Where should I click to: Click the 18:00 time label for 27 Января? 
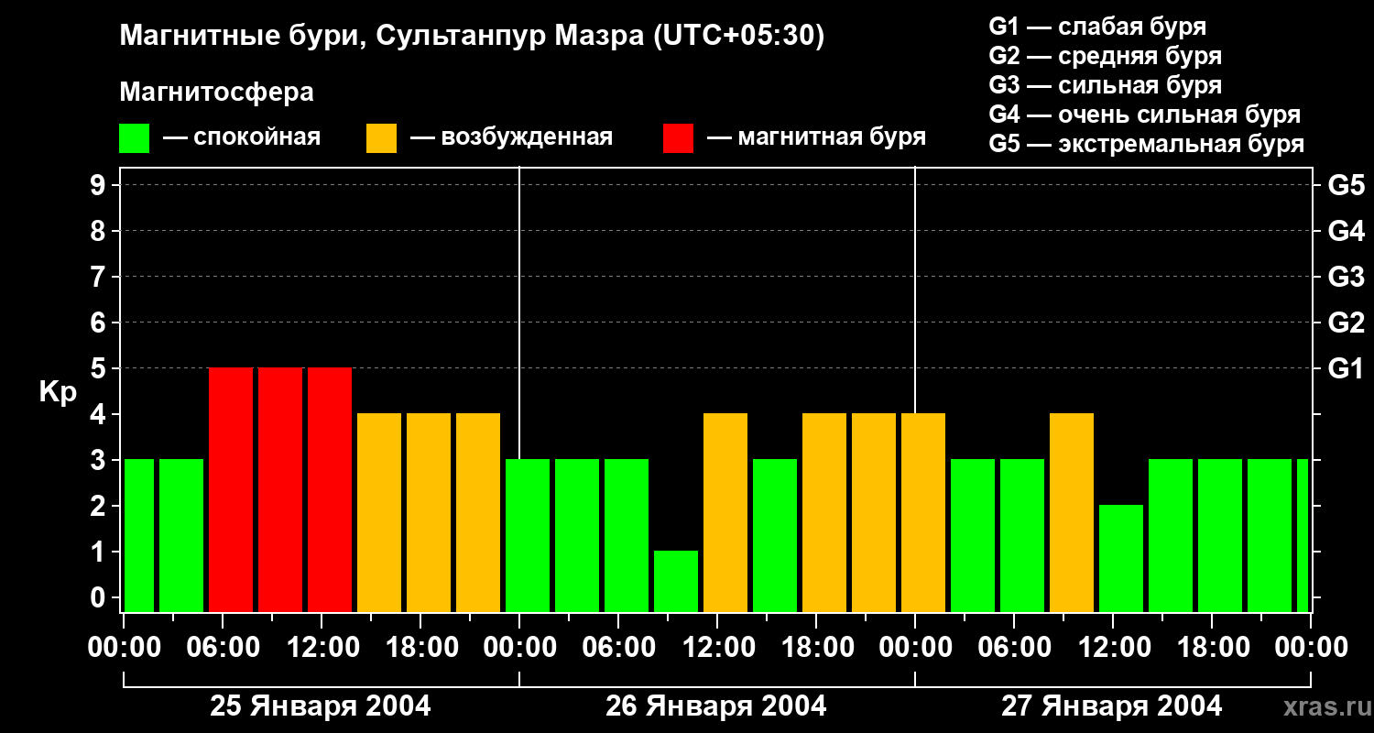[x=1212, y=648]
